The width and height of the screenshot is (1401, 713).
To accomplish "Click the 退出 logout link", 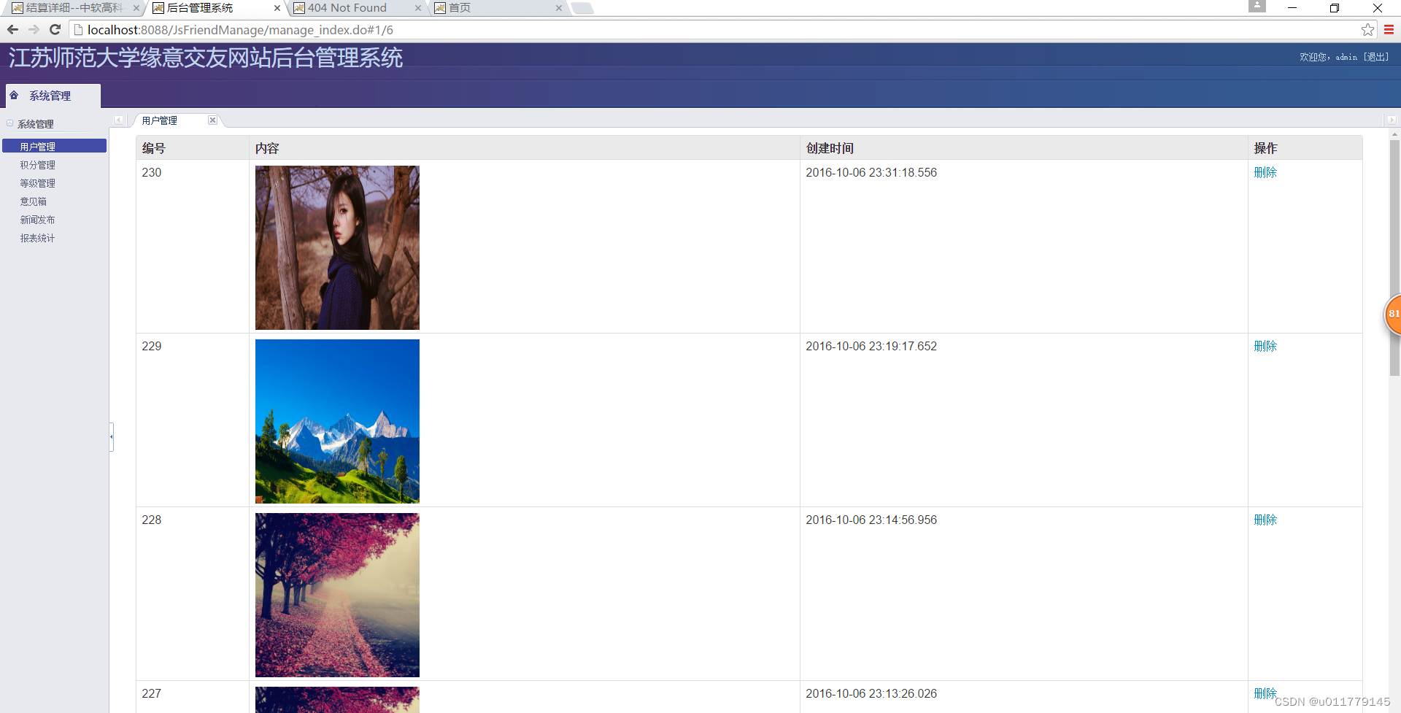I will click(1376, 57).
